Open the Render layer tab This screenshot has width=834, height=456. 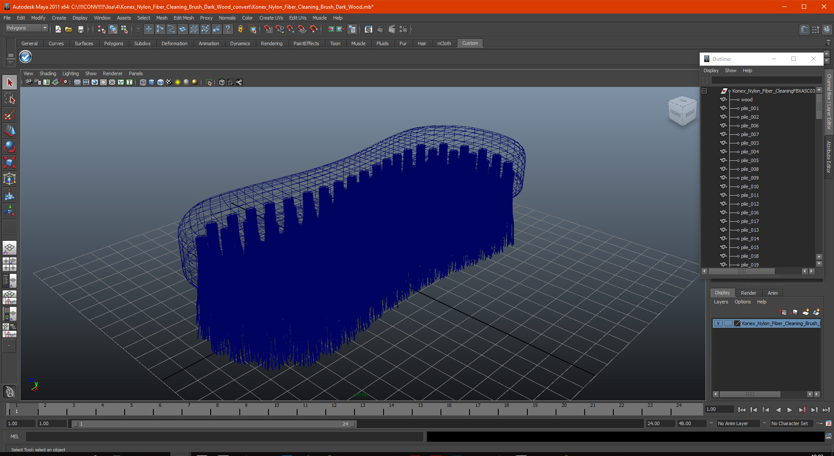[748, 293]
